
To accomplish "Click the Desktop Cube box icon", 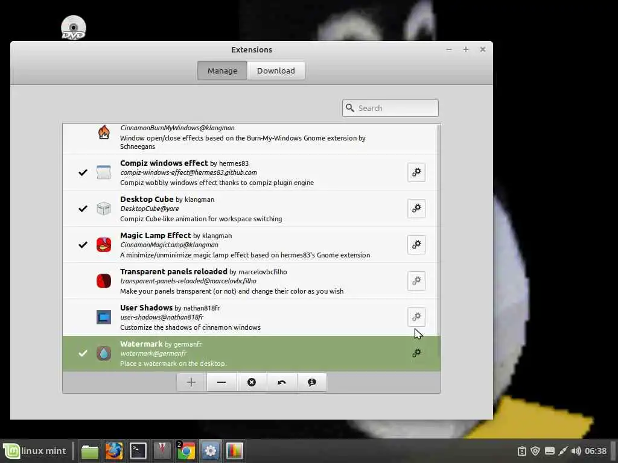I will pos(104,209).
